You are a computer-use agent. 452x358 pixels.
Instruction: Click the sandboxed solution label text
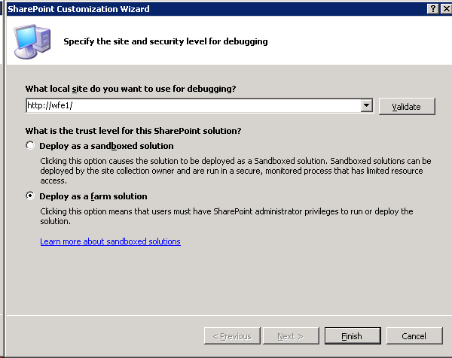tap(106, 146)
